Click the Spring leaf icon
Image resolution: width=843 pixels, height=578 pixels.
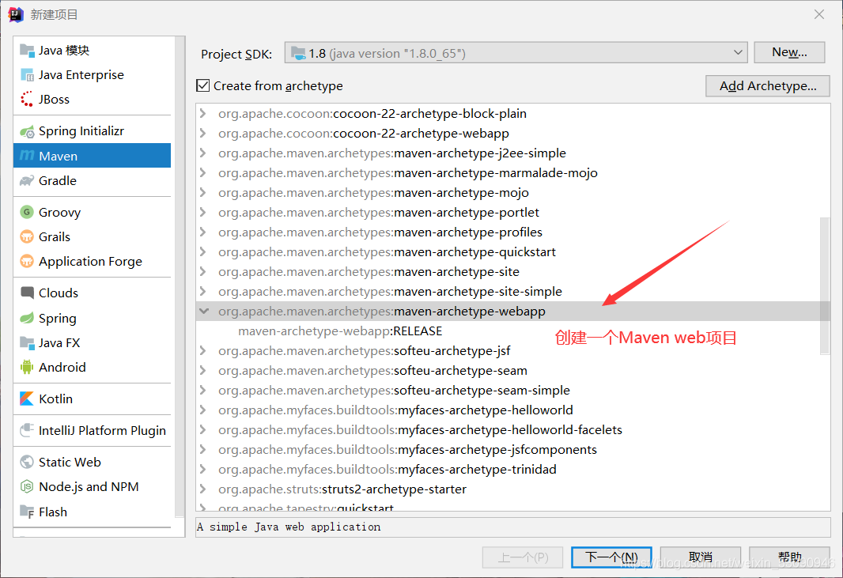tap(27, 318)
